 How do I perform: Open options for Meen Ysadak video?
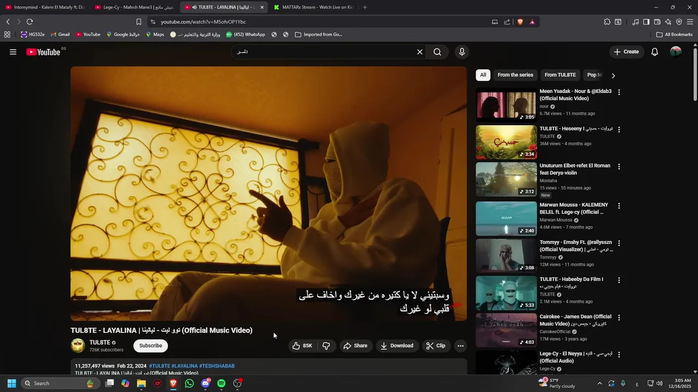coord(619,92)
